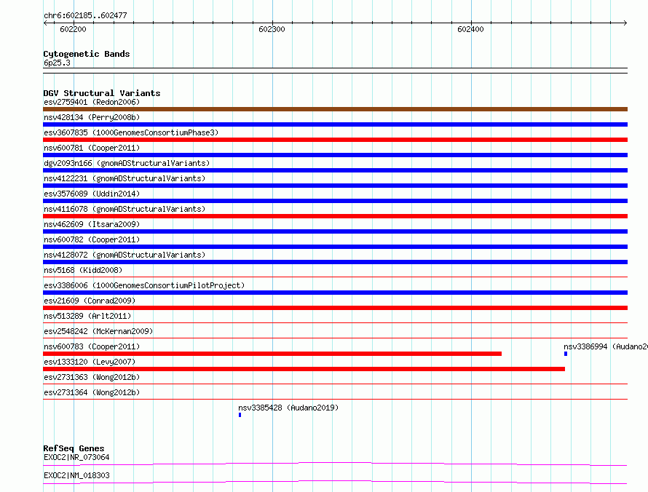Click the red esv1333120 variant bar
This screenshot has width=648, height=492.
(304, 369)
